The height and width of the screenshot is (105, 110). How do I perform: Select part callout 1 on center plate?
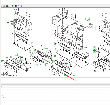tap(56, 49)
